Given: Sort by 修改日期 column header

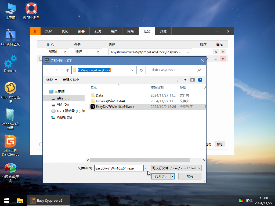Looking at the screenshot, I should click(164, 88).
